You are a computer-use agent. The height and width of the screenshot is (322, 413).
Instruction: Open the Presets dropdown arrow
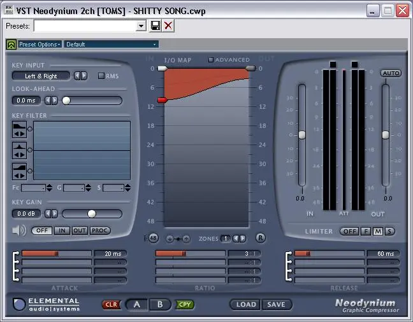tap(141, 26)
